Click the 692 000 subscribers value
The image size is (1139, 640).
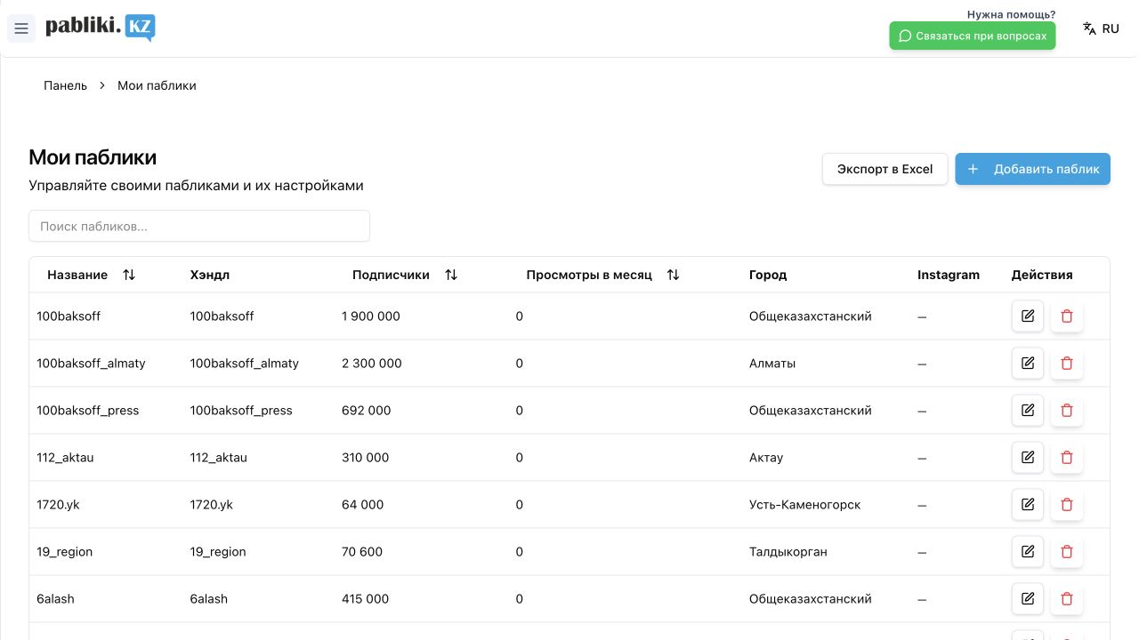click(x=367, y=410)
